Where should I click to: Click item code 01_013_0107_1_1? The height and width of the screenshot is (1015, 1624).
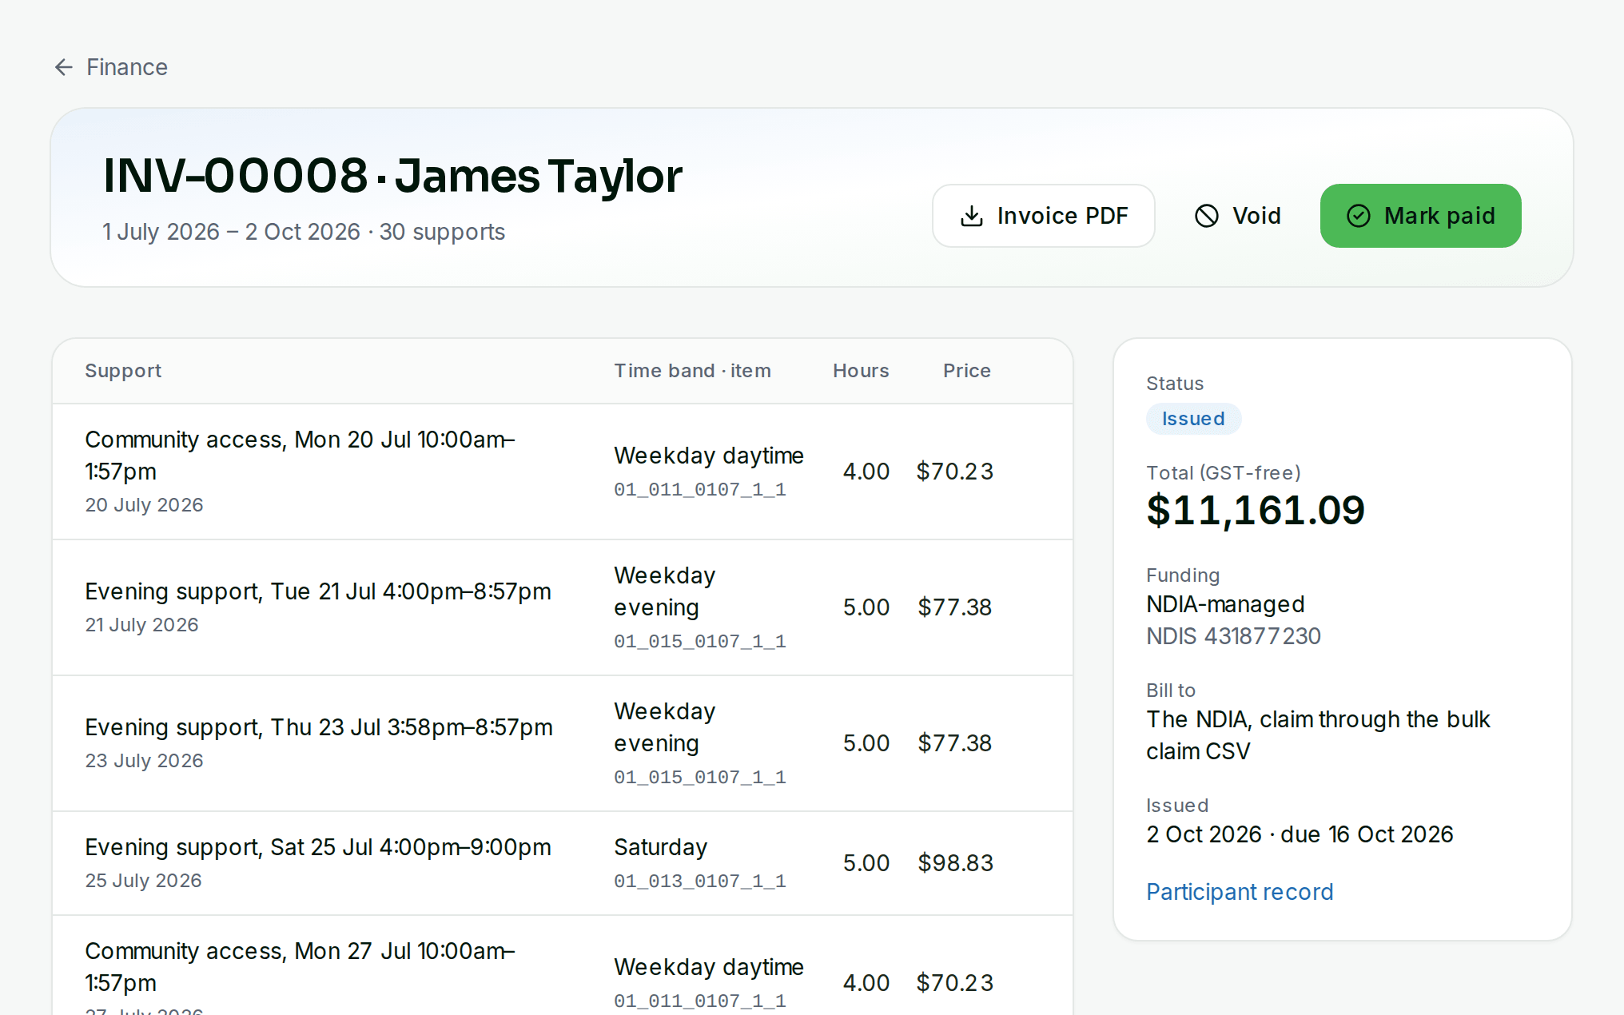point(700,881)
